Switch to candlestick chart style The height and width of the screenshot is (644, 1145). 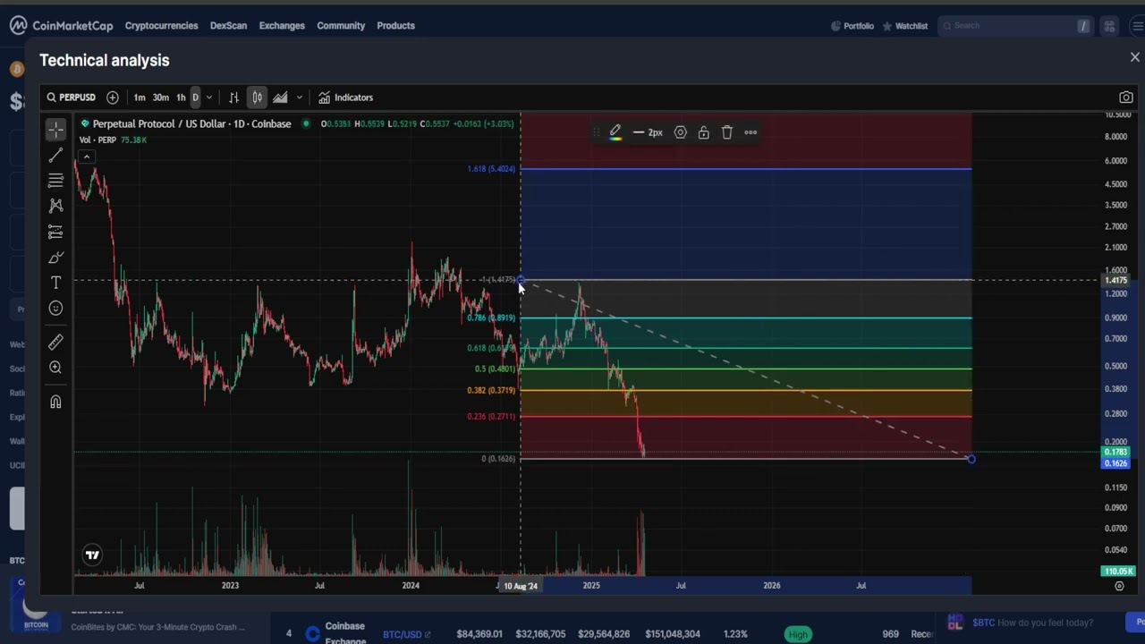click(257, 97)
